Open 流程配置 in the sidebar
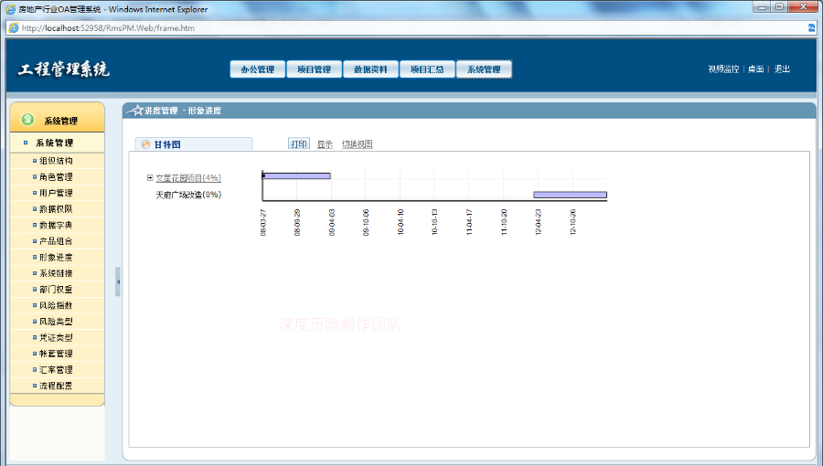The width and height of the screenshot is (823, 466). (56, 386)
